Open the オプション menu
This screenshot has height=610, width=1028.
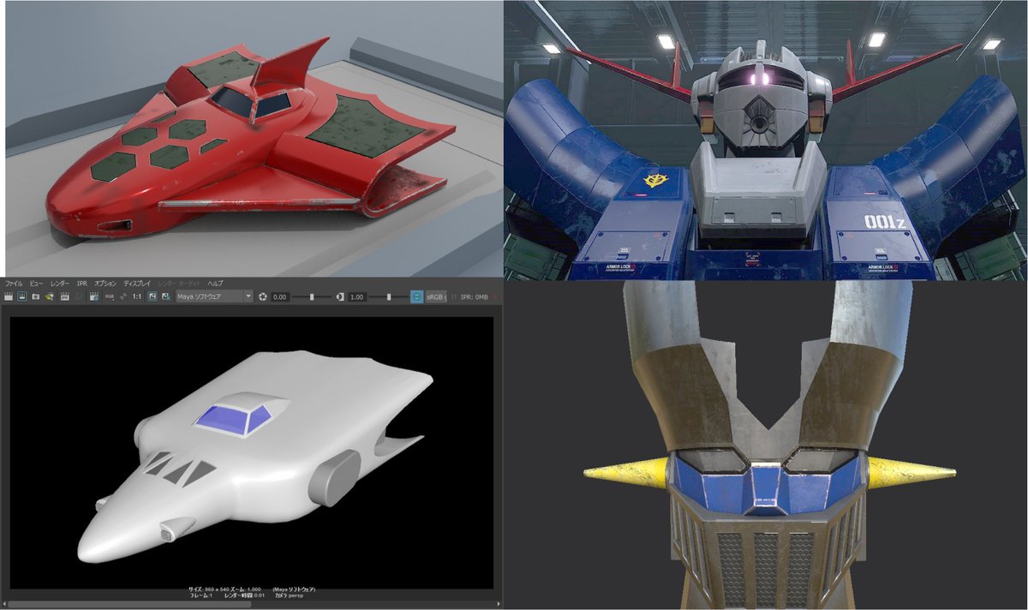coord(105,283)
